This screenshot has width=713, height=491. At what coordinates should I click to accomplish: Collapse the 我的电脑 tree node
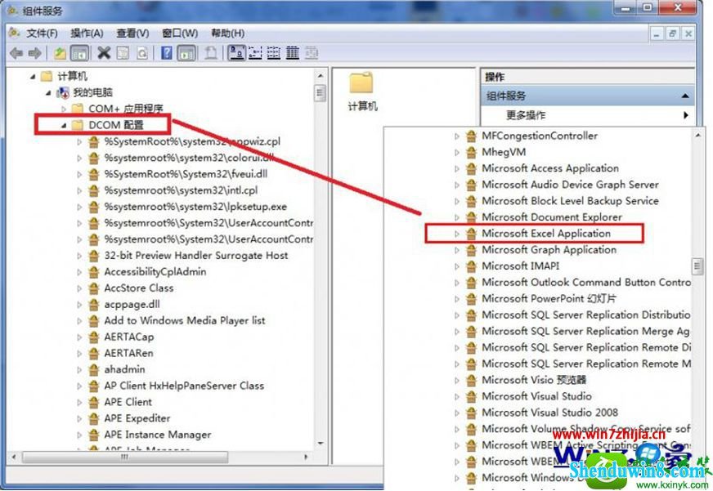pyautogui.click(x=48, y=93)
